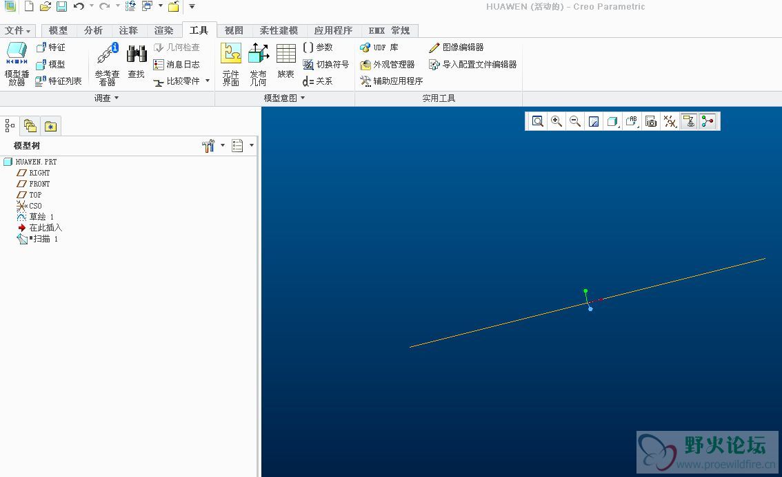Expand the model tree settings dropdown arrow

pos(223,145)
